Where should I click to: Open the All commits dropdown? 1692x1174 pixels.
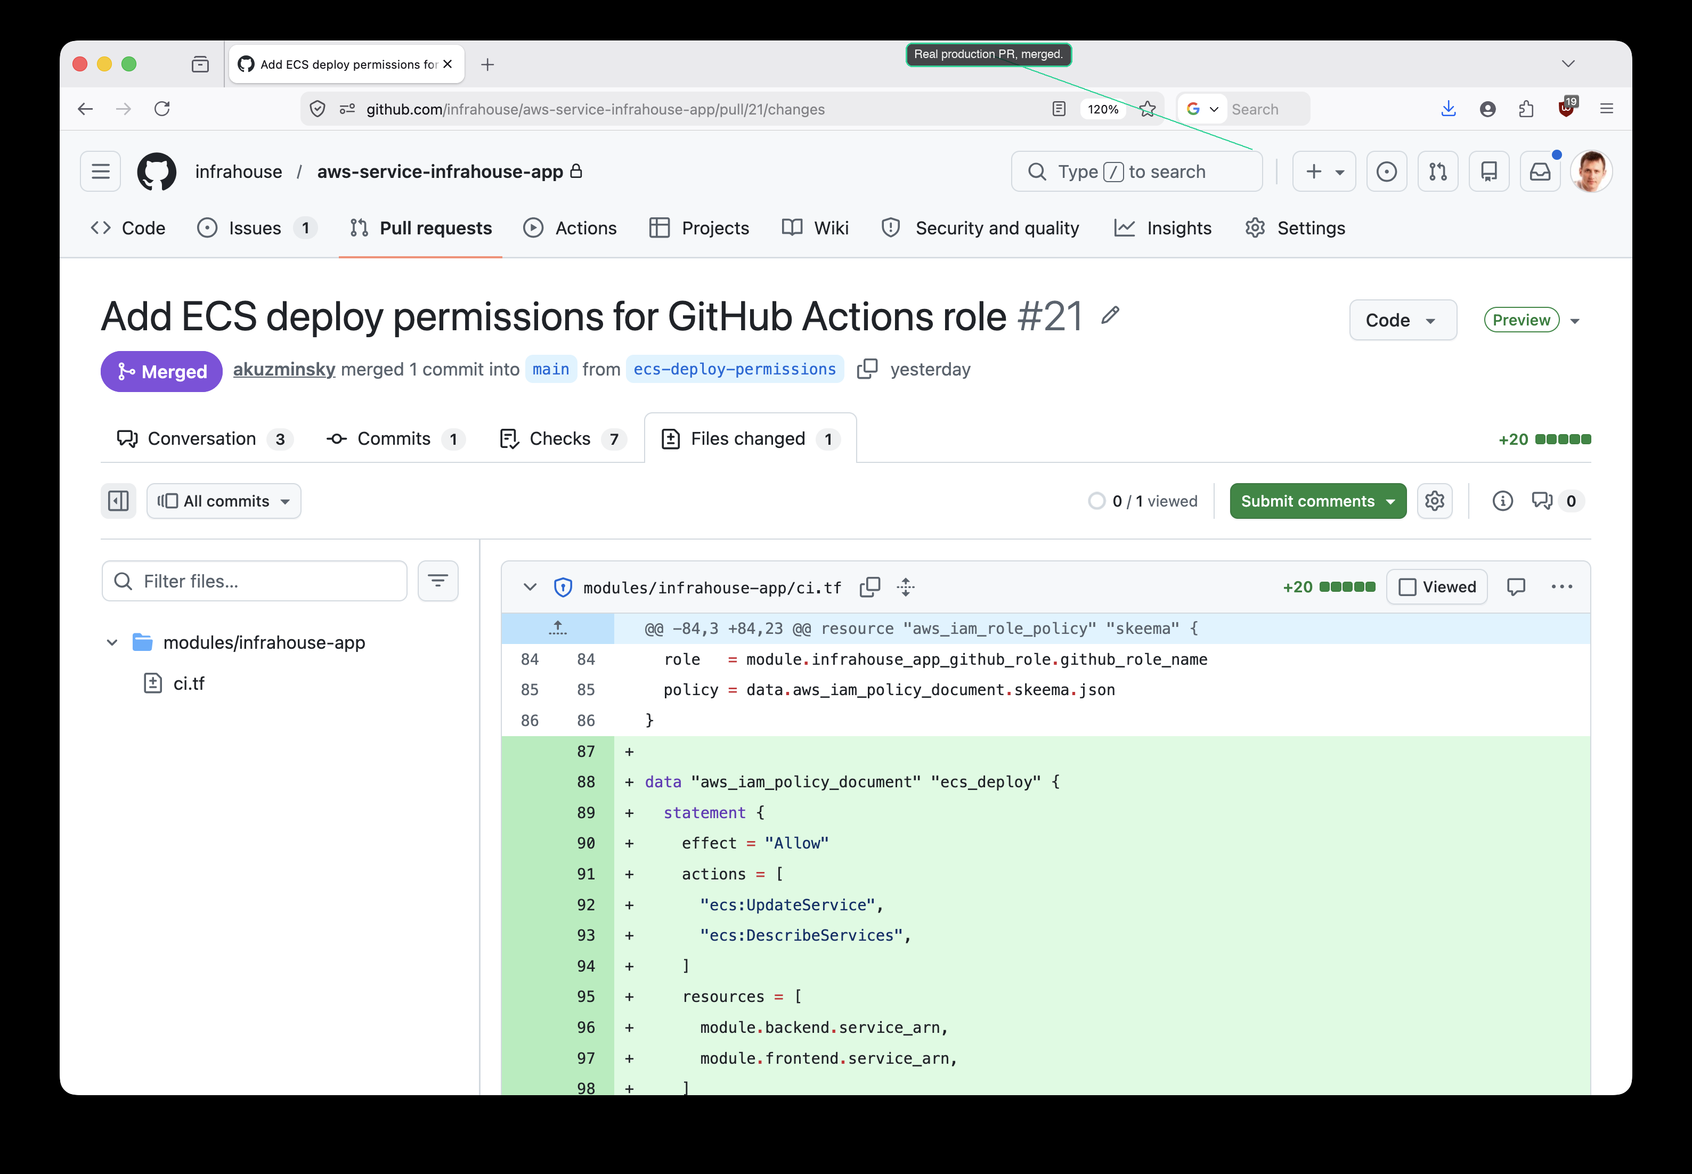(x=224, y=501)
